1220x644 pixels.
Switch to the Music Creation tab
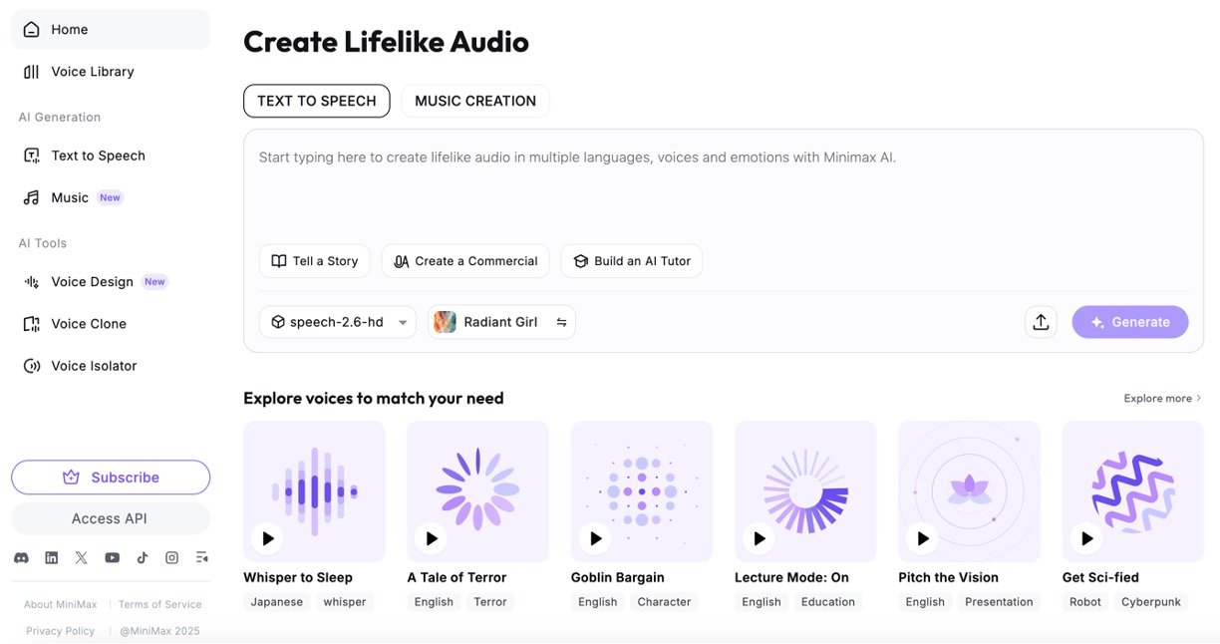click(x=475, y=101)
